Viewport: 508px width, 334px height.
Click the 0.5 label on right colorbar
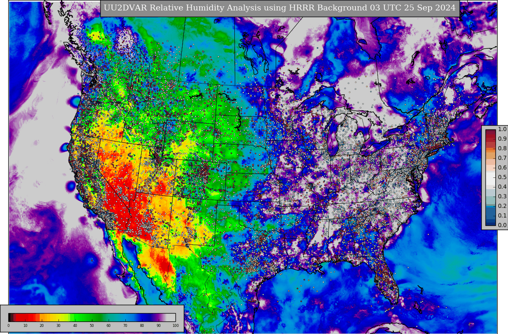click(x=502, y=177)
